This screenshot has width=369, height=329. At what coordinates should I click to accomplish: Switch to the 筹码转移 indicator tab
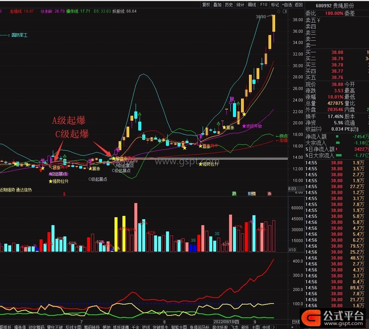[x=92, y=327]
